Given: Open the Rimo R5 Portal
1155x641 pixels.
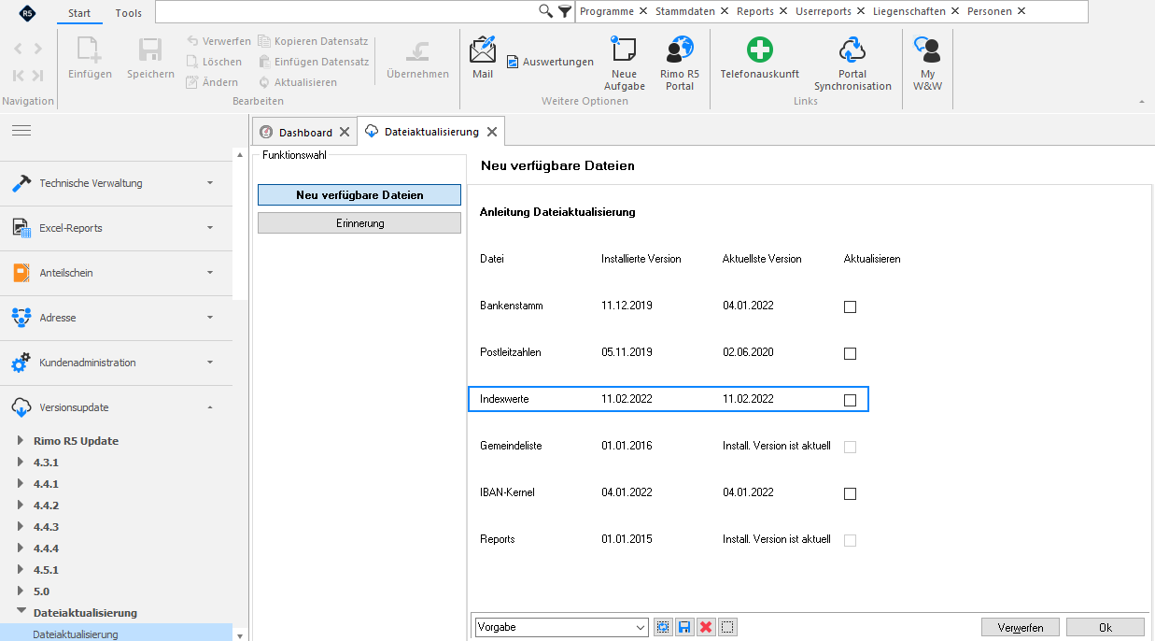Looking at the screenshot, I should pyautogui.click(x=680, y=63).
